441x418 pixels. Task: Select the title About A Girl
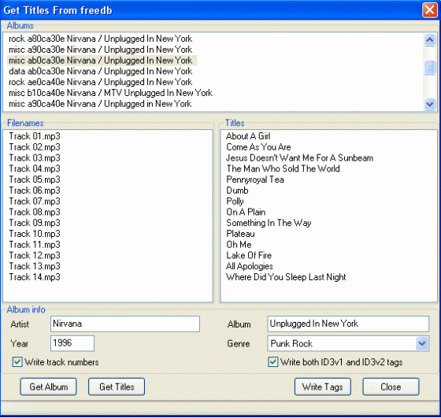[x=248, y=136]
